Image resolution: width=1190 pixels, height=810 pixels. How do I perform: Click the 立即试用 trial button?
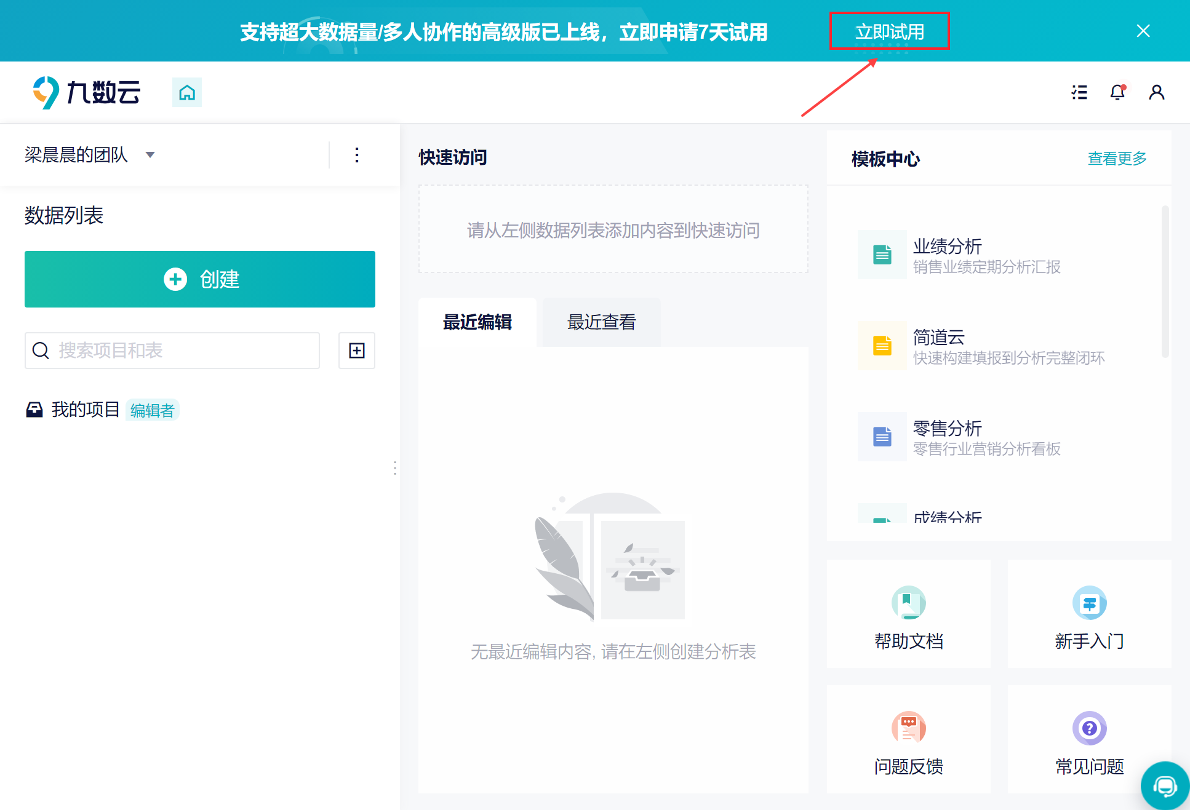pyautogui.click(x=889, y=31)
